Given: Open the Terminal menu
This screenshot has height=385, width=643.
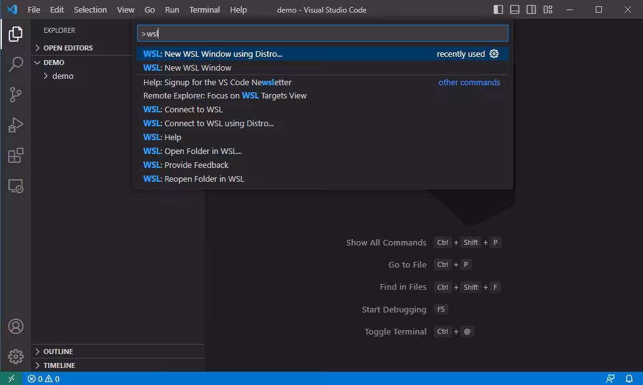Looking at the screenshot, I should tap(204, 9).
